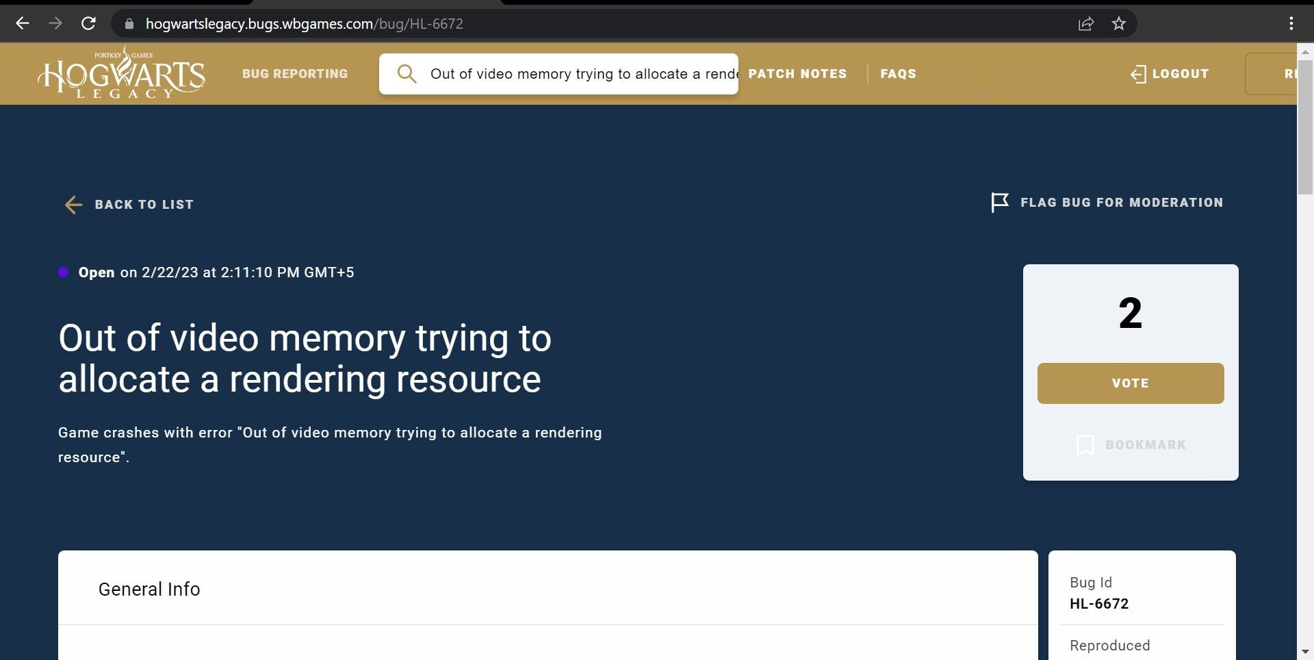Open the browser three-dot menu
Viewport: 1314px width, 660px height.
click(x=1291, y=24)
